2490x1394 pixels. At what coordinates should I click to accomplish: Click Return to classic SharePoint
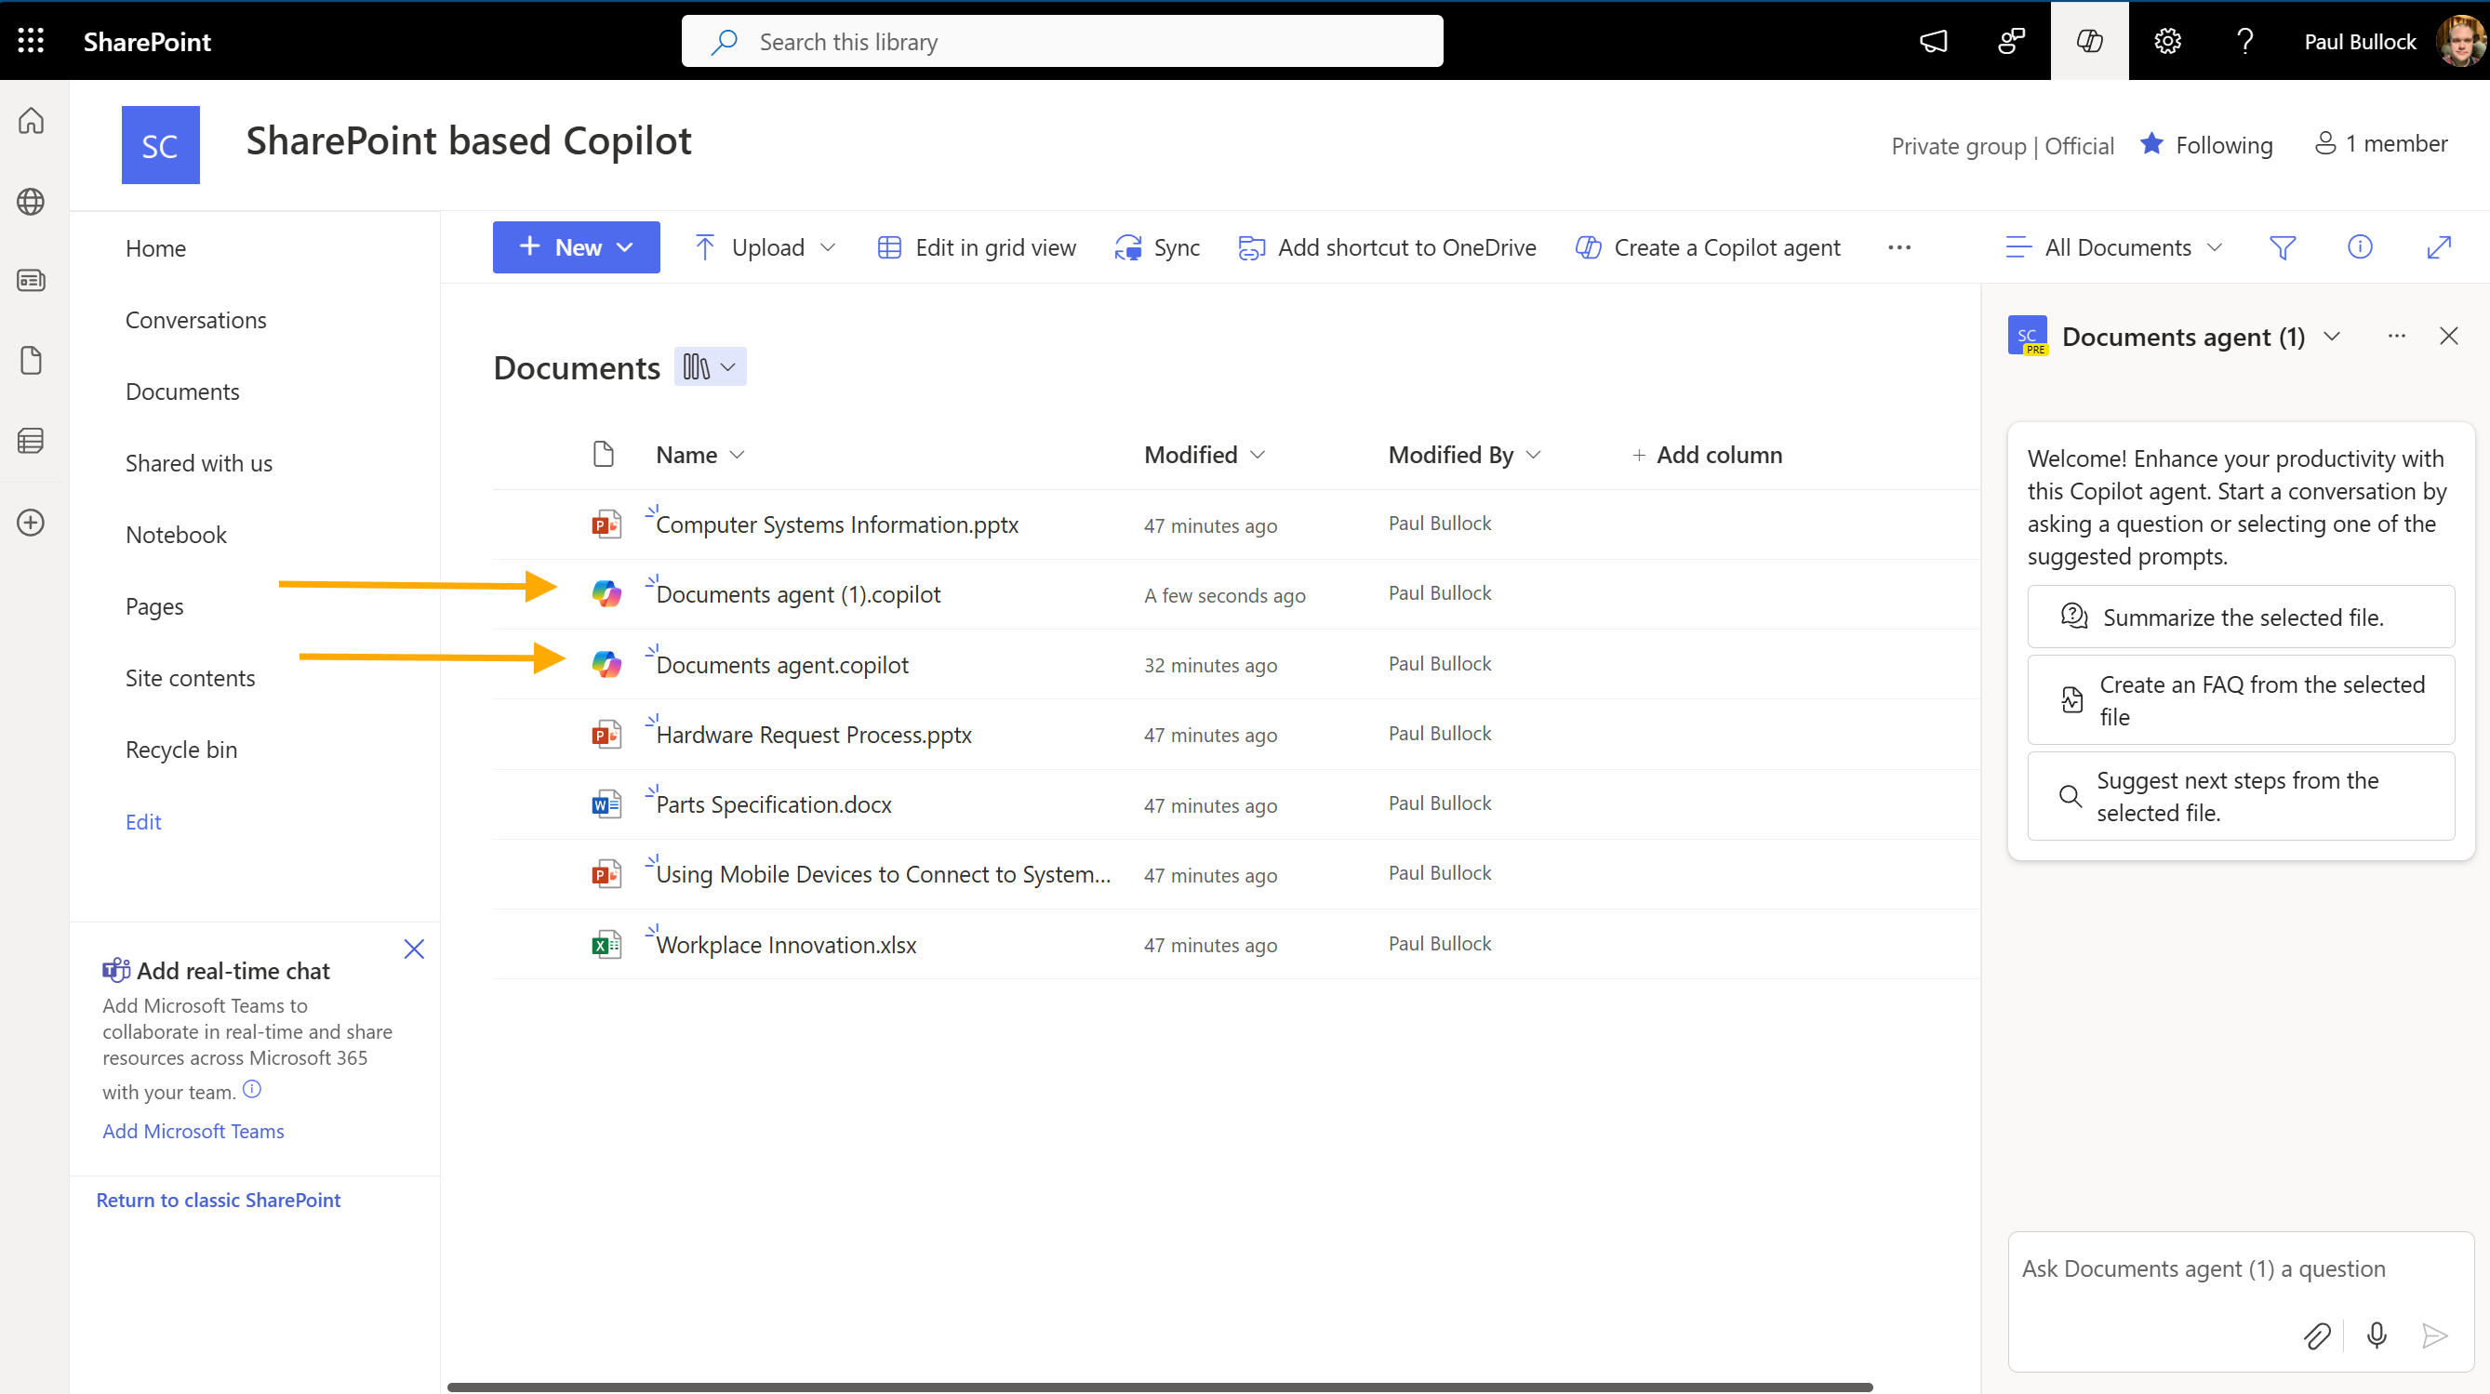tap(218, 1200)
